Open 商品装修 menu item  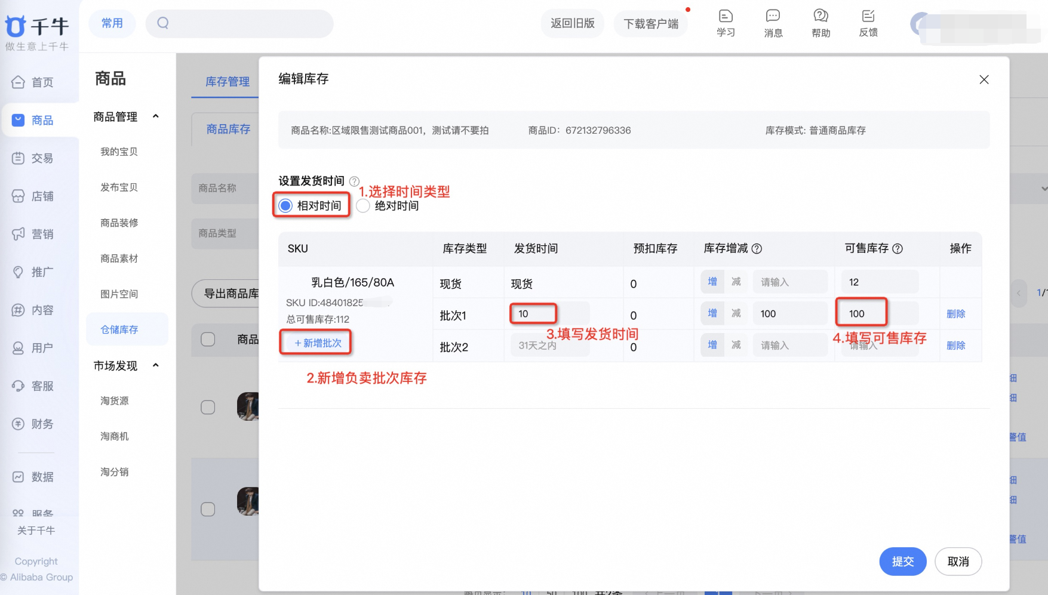point(119,223)
